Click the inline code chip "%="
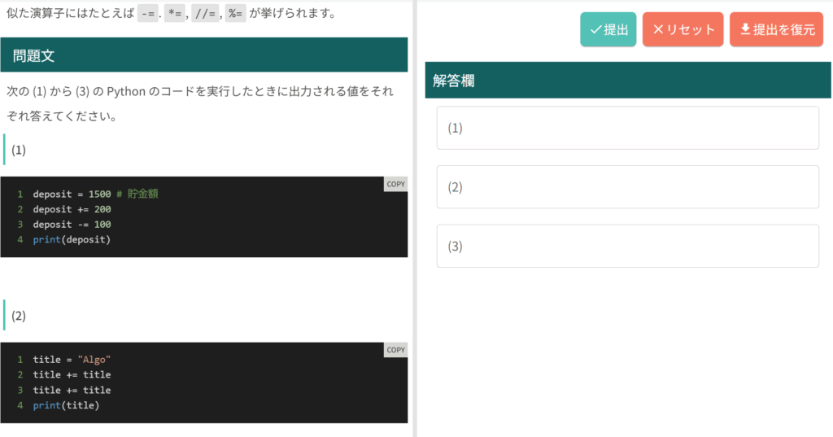833x437 pixels. tap(235, 14)
